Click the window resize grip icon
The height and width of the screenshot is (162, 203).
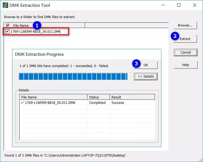tap(201, 160)
